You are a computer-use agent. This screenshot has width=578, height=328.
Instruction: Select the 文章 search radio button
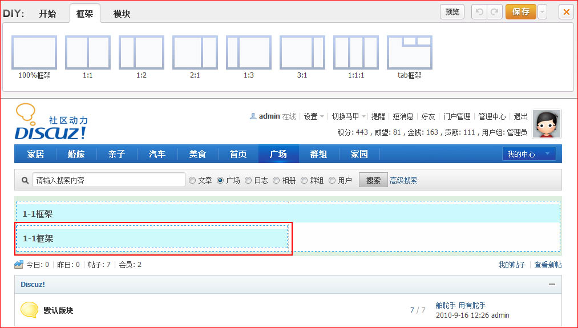(x=192, y=181)
